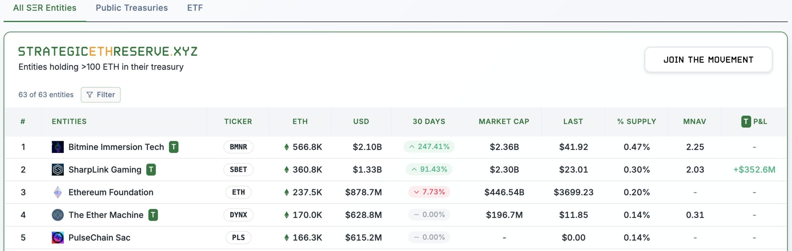
Task: Click PulseChain Sac's 0.00% change badge
Action: pos(429,237)
